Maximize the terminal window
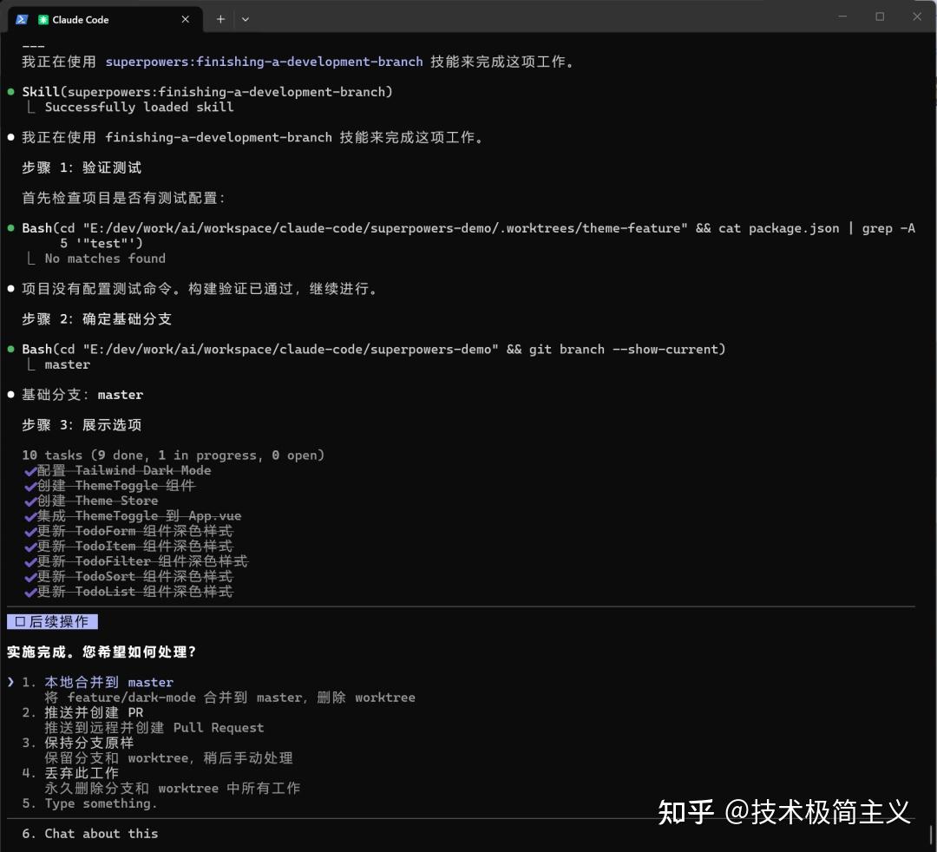 pos(880,16)
